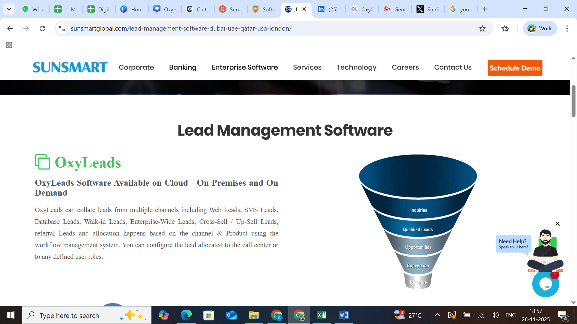577x324 pixels.
Task: Click the scrollbar up arrow
Action: (573, 58)
